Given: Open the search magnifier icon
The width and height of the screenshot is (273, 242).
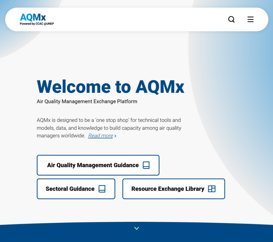Looking at the screenshot, I should pyautogui.click(x=232, y=19).
